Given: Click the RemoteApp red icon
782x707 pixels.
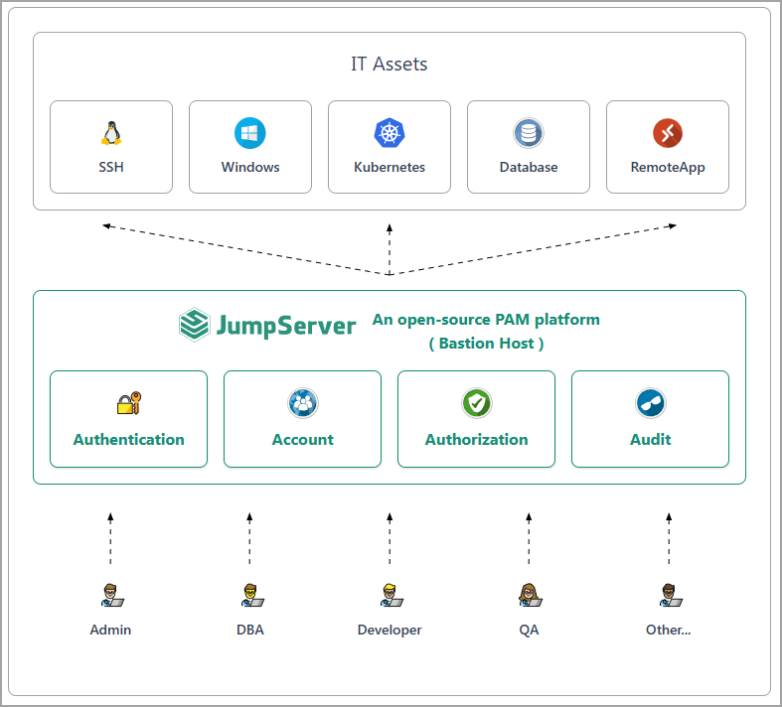Looking at the screenshot, I should click(x=668, y=133).
